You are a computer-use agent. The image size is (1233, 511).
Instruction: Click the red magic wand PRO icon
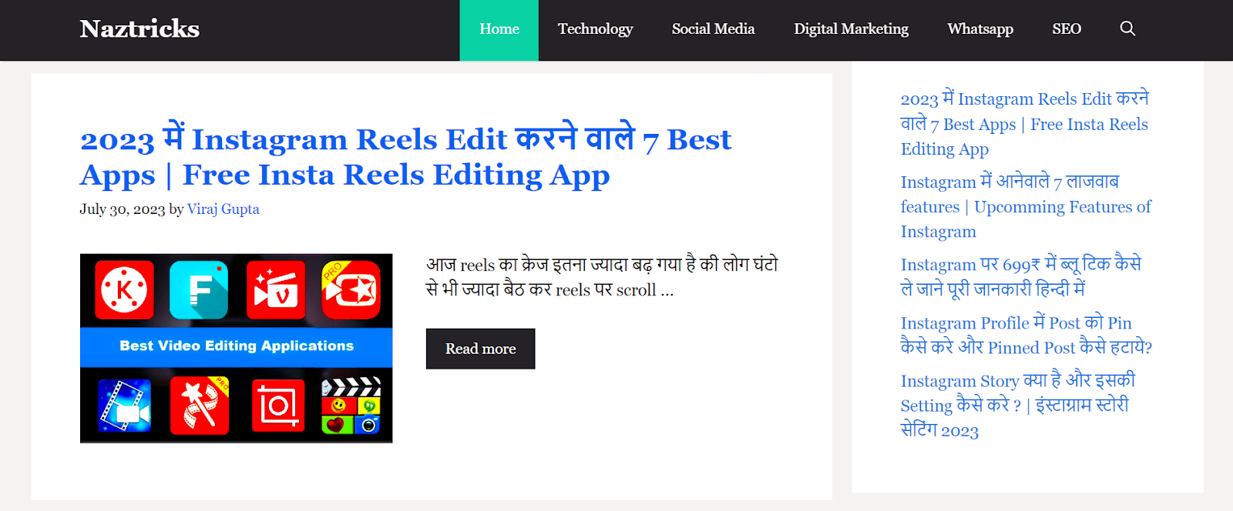[200, 406]
